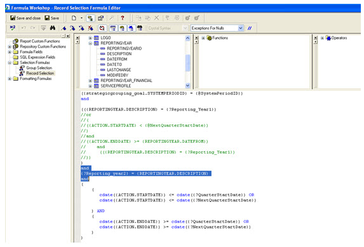Select the REPORTINGYEARID field
364x247 pixels.
125,48
